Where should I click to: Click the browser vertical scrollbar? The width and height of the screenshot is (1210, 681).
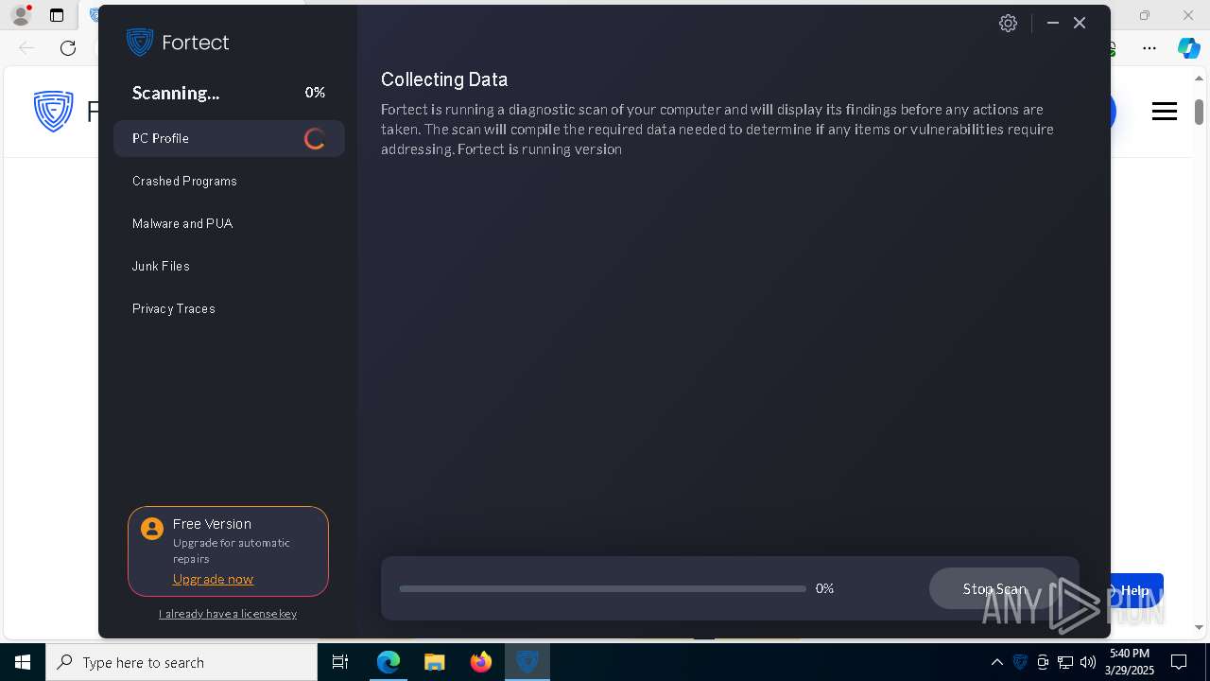click(1200, 112)
